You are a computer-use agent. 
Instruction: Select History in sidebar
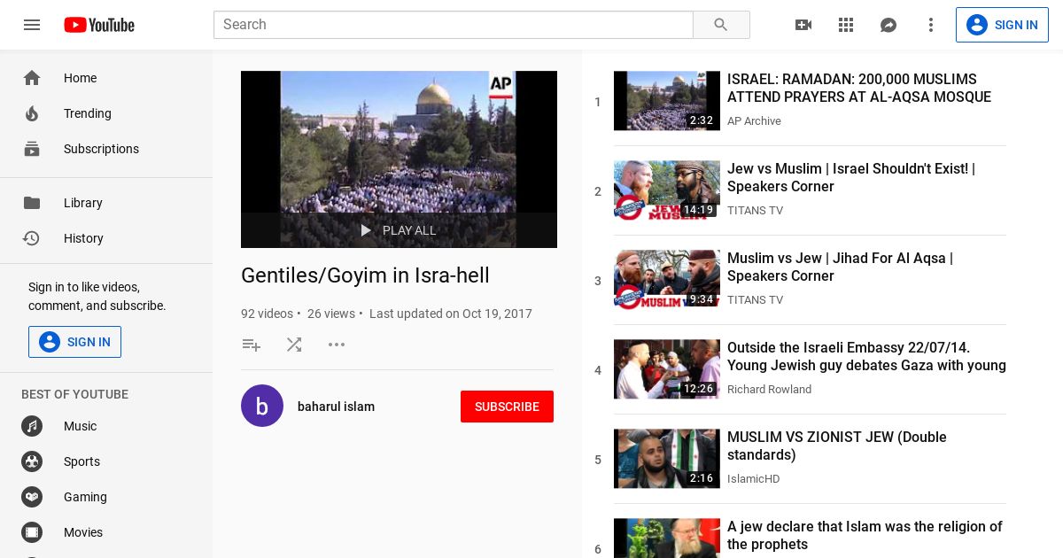(106, 238)
